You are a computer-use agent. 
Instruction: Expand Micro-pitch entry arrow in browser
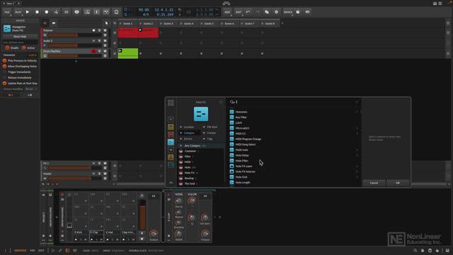point(357,128)
